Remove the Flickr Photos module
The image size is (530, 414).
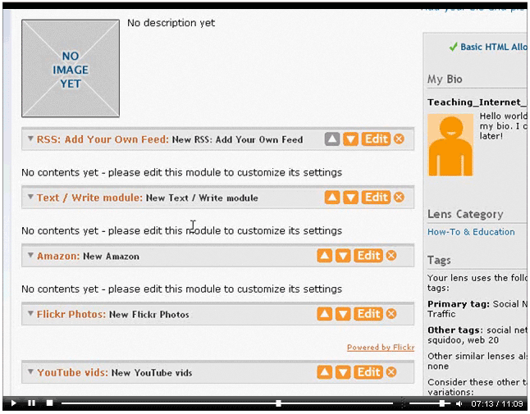coord(391,314)
